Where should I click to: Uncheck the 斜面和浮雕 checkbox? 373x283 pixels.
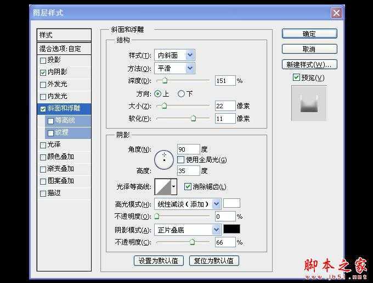click(x=43, y=109)
